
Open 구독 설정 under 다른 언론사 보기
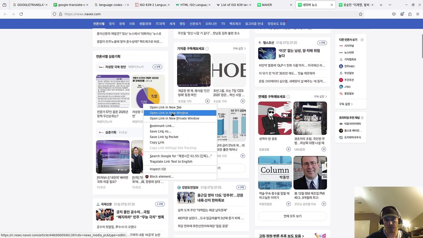tap(346, 104)
